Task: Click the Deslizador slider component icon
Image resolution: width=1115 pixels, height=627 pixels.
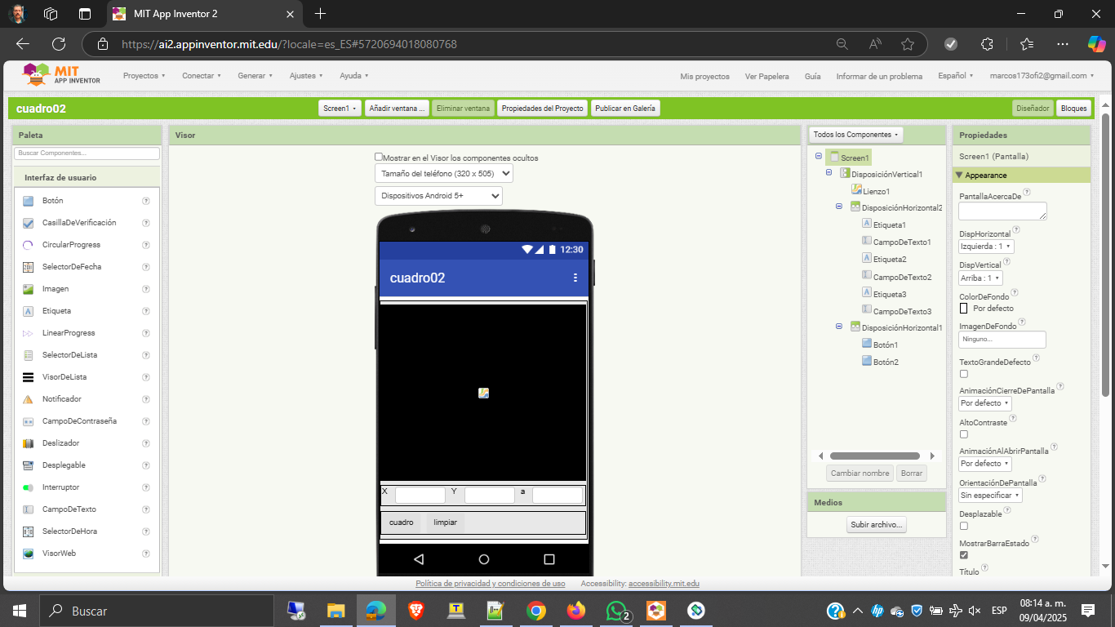Action: point(28,443)
